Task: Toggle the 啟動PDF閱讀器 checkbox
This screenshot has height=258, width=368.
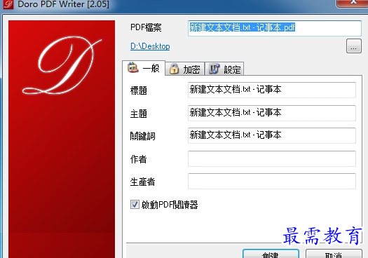Action: 135,205
